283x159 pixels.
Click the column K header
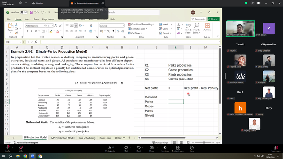click(x=176, y=47)
